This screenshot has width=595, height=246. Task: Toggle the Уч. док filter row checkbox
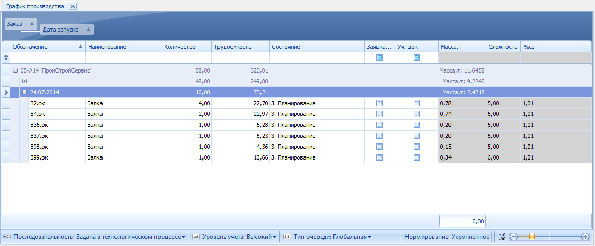pyautogui.click(x=417, y=57)
